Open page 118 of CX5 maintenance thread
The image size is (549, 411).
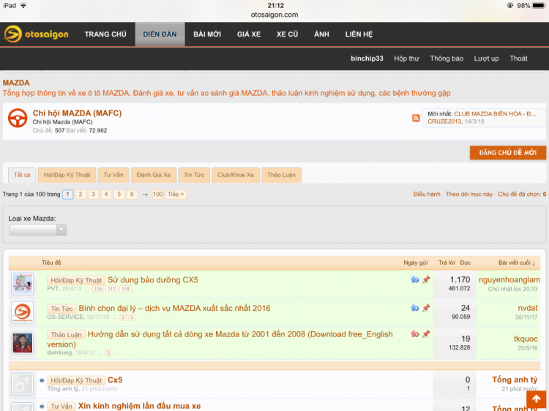(125, 289)
